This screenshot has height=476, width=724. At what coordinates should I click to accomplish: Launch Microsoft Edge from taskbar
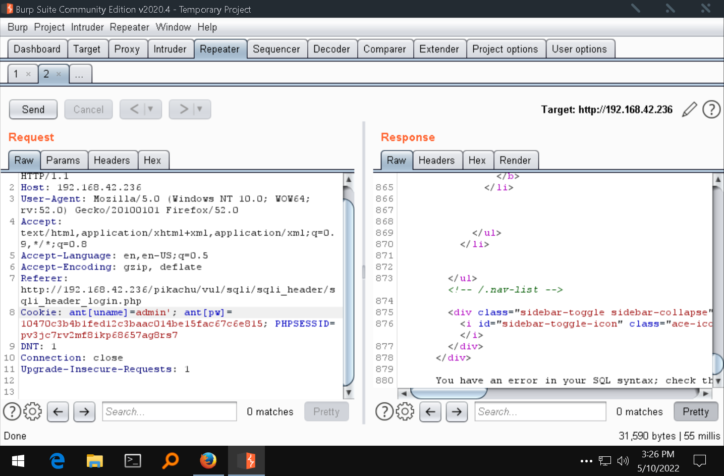click(57, 461)
